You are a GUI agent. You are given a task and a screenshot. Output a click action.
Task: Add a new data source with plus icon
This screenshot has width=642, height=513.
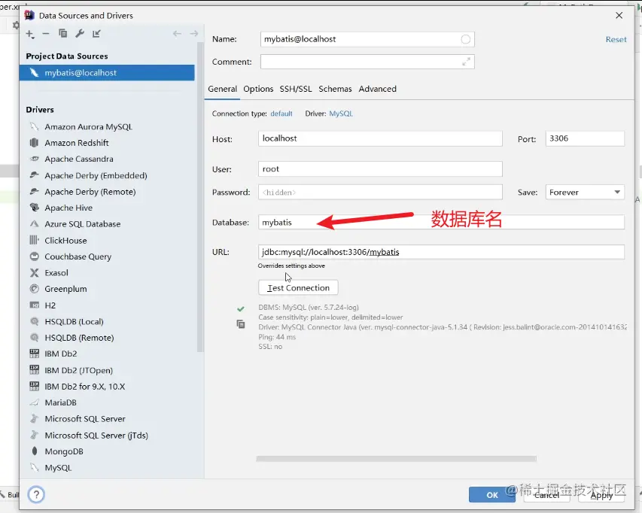[30, 34]
